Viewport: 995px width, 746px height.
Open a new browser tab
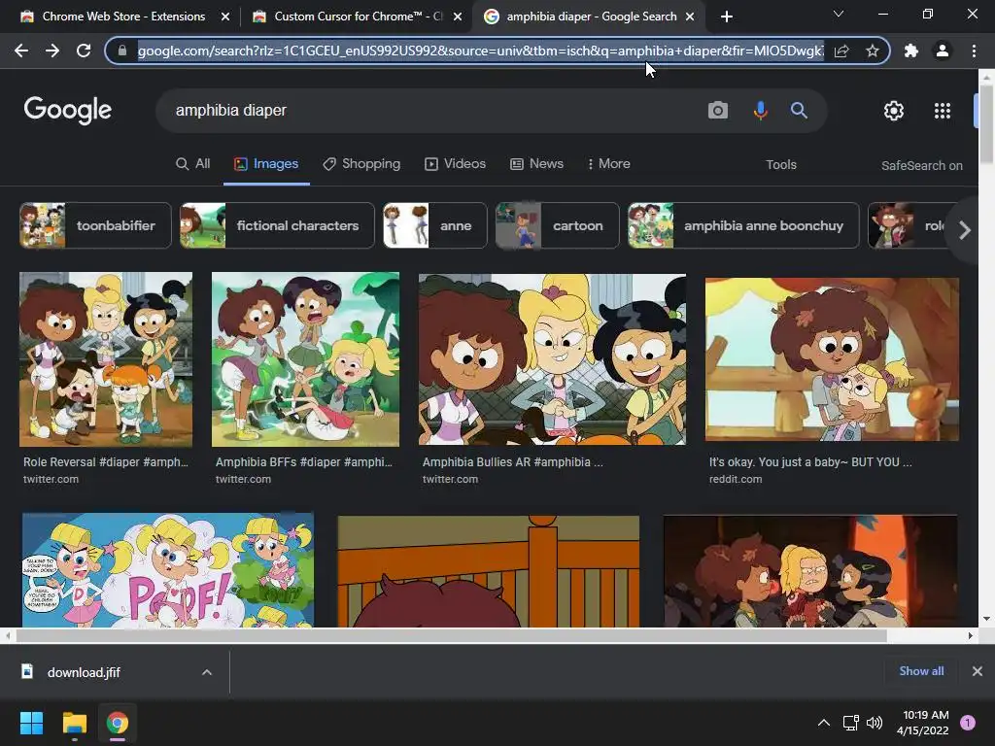[727, 17]
